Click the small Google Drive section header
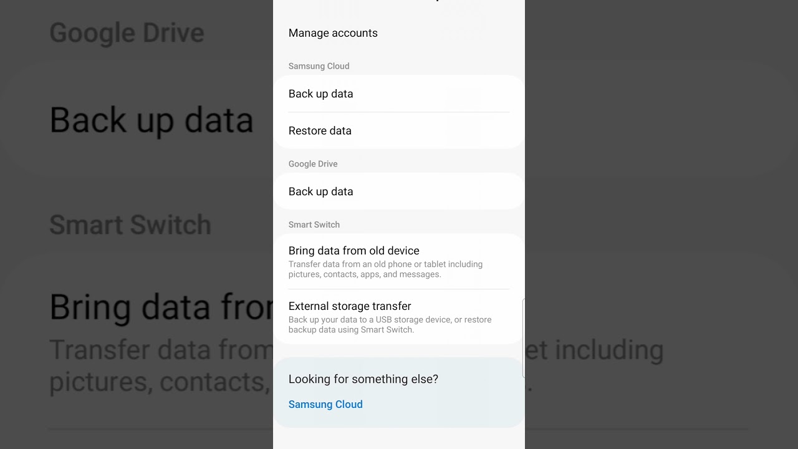798x449 pixels. click(x=313, y=164)
